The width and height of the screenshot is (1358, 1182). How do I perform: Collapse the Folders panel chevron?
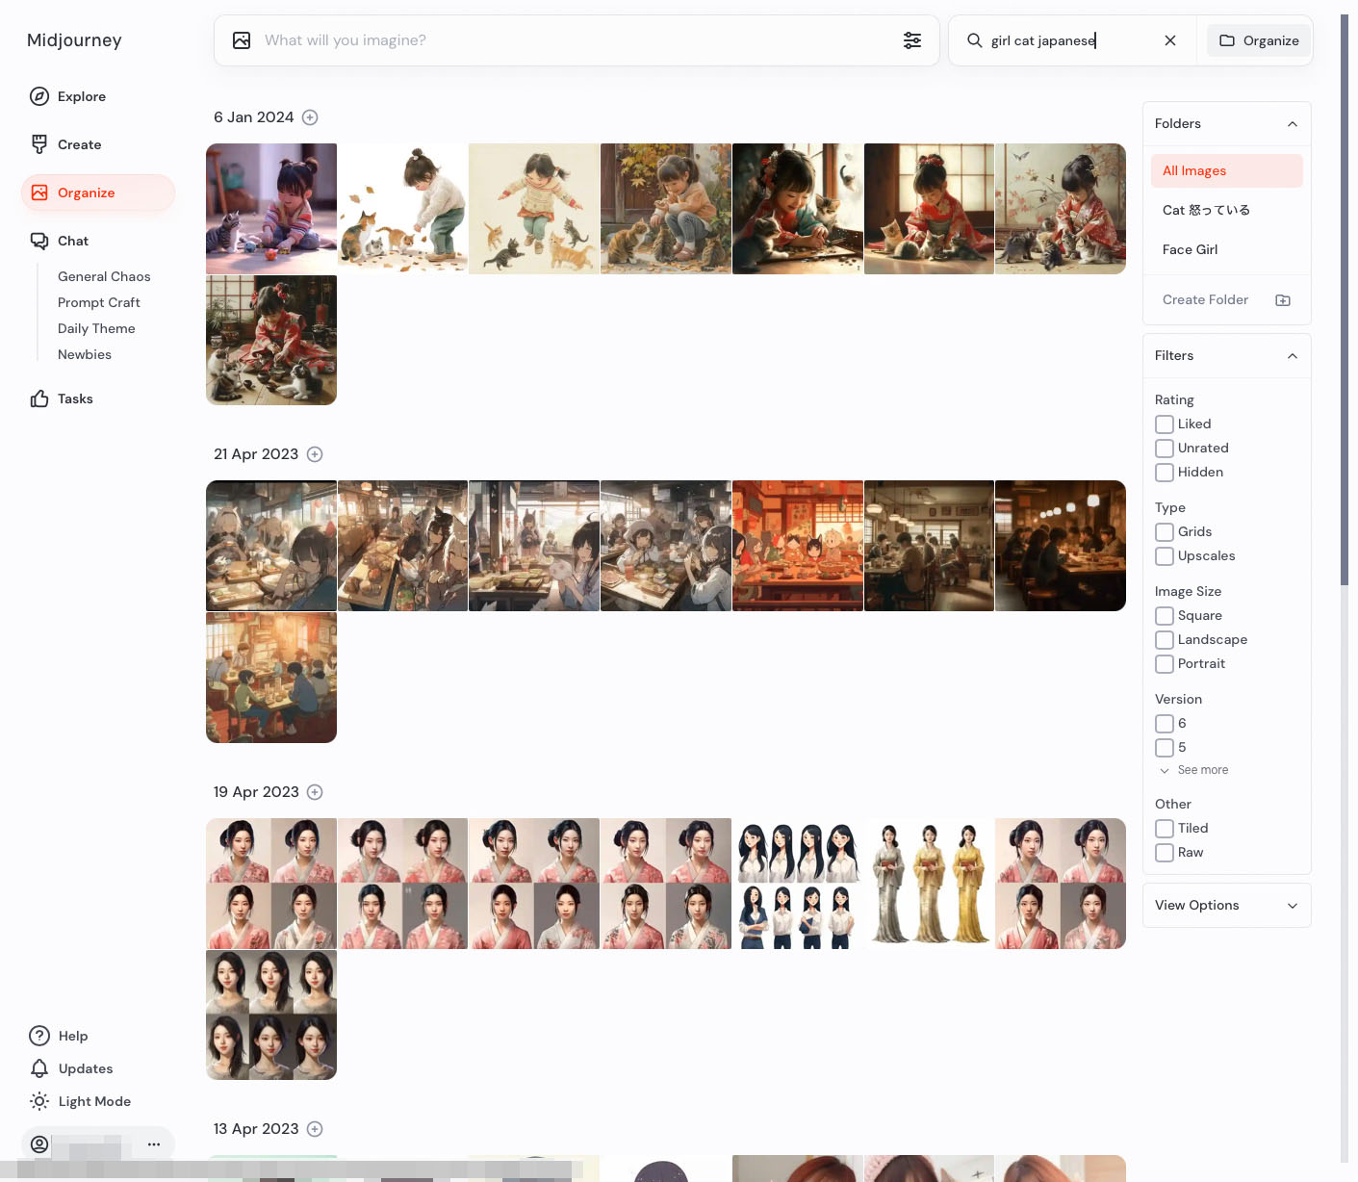(1293, 124)
